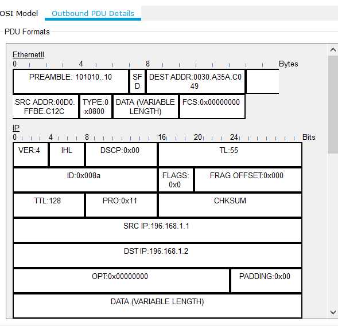This screenshot has height=326, width=338.
Task: Select the DST IP:196.168.1.2 field
Action: click(x=157, y=256)
